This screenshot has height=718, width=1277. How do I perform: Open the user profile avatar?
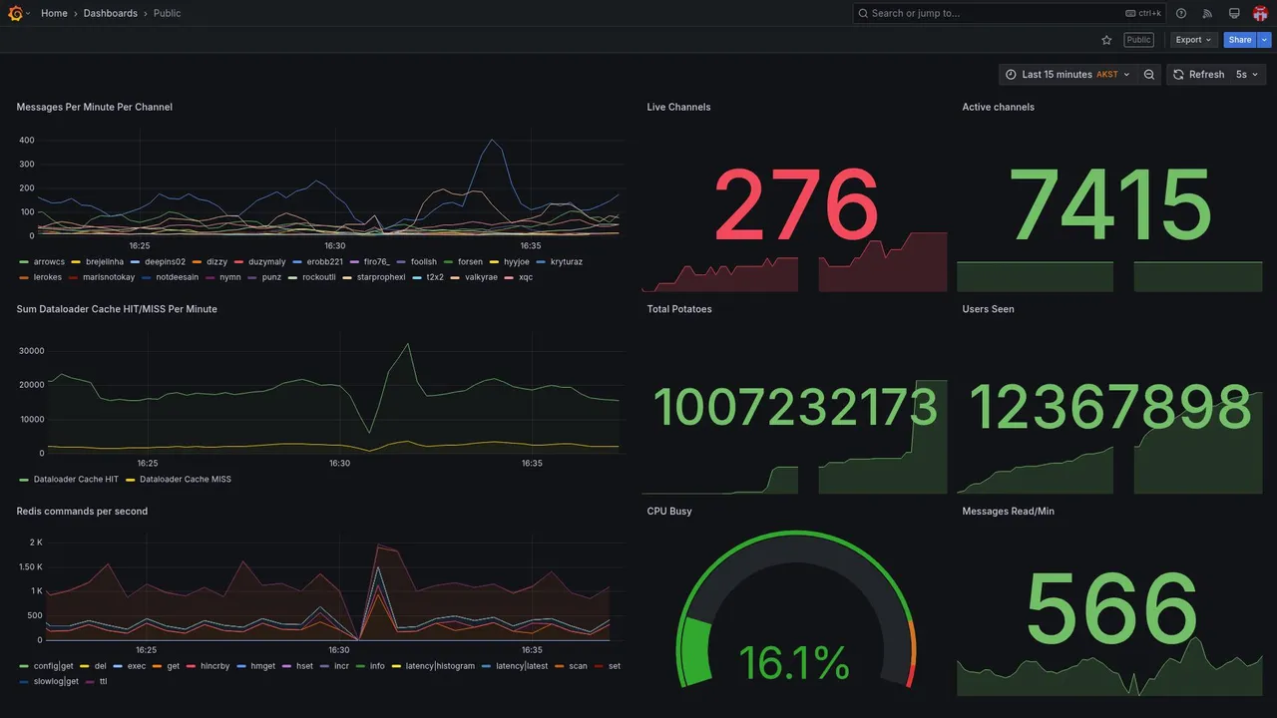coord(1260,13)
